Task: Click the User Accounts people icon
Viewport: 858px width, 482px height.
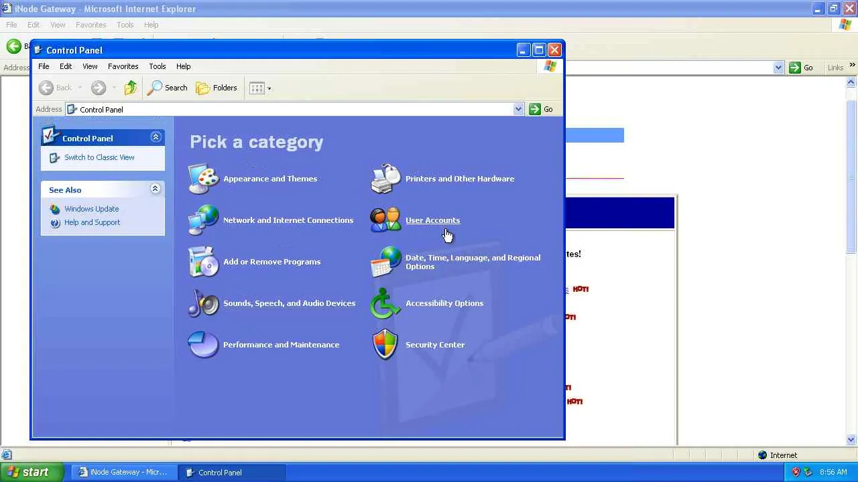Action: [386, 220]
